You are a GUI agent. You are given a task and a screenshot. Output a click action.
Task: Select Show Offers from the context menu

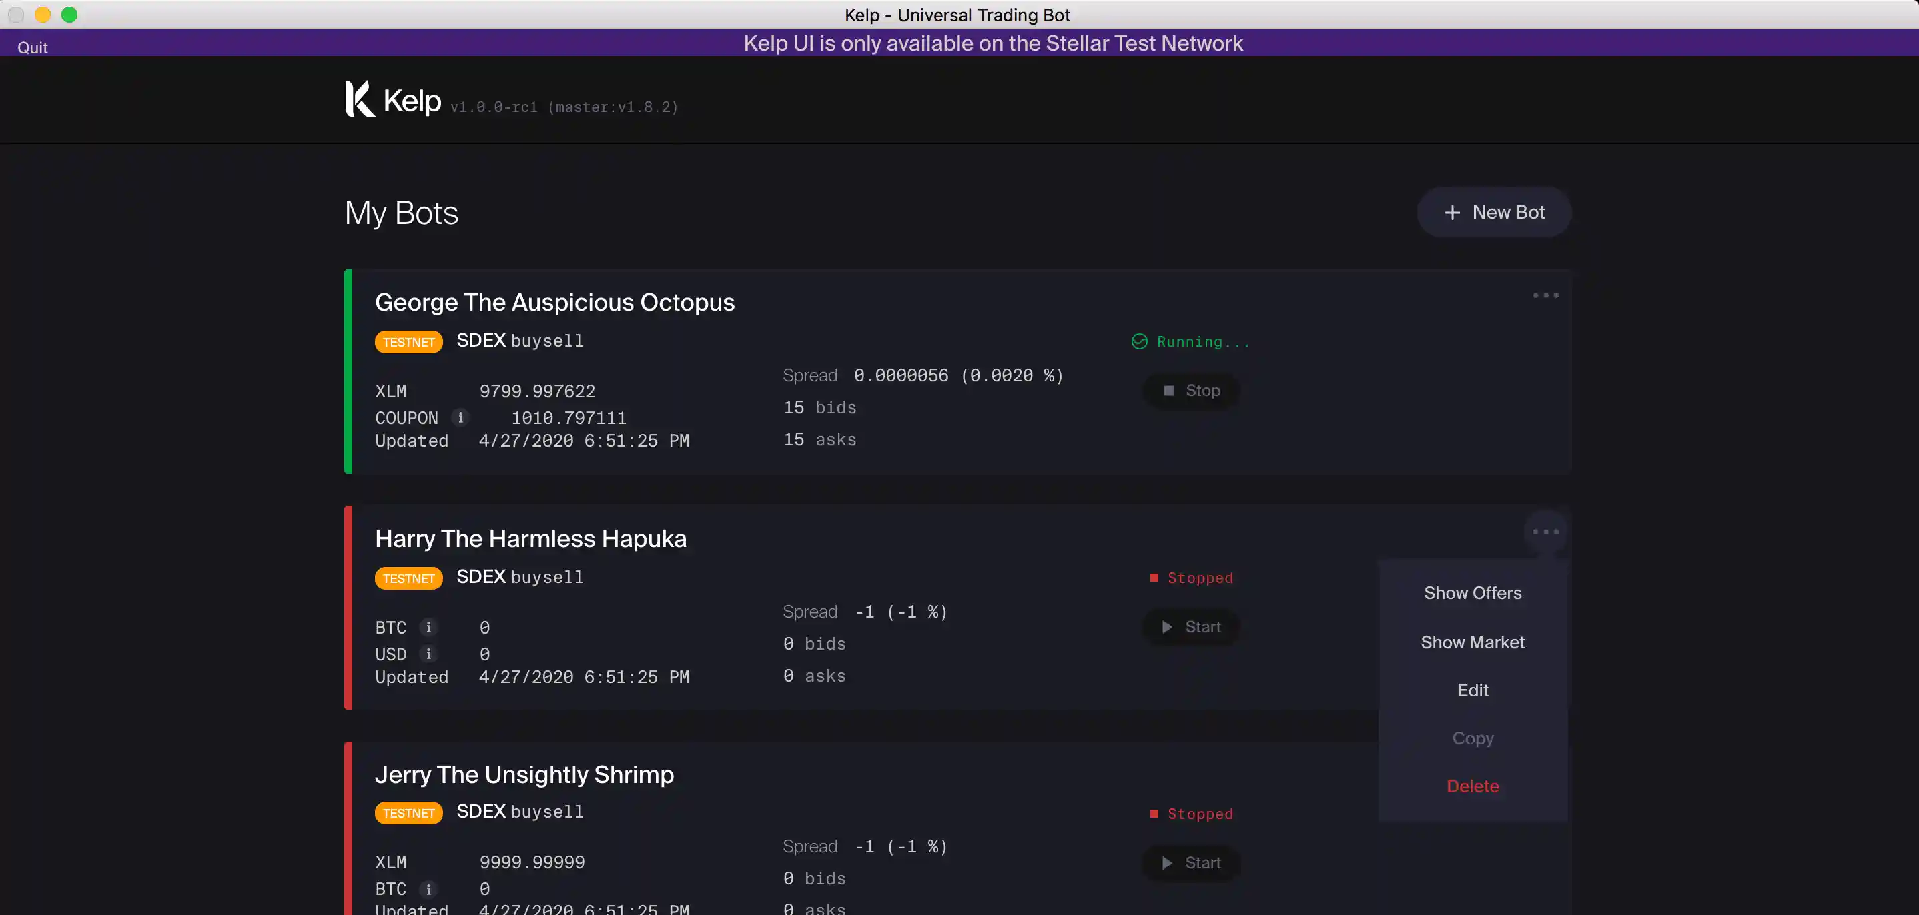pyautogui.click(x=1472, y=593)
